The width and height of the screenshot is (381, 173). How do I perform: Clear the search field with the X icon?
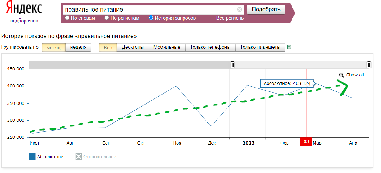click(239, 9)
